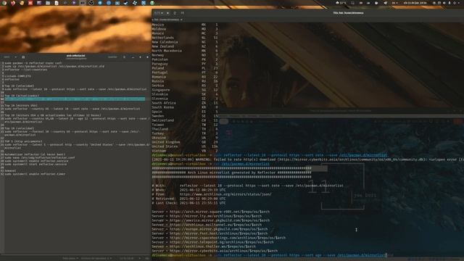
Task: Click the america.mirror.pkgbuild.com server line
Action: [x=211, y=220]
